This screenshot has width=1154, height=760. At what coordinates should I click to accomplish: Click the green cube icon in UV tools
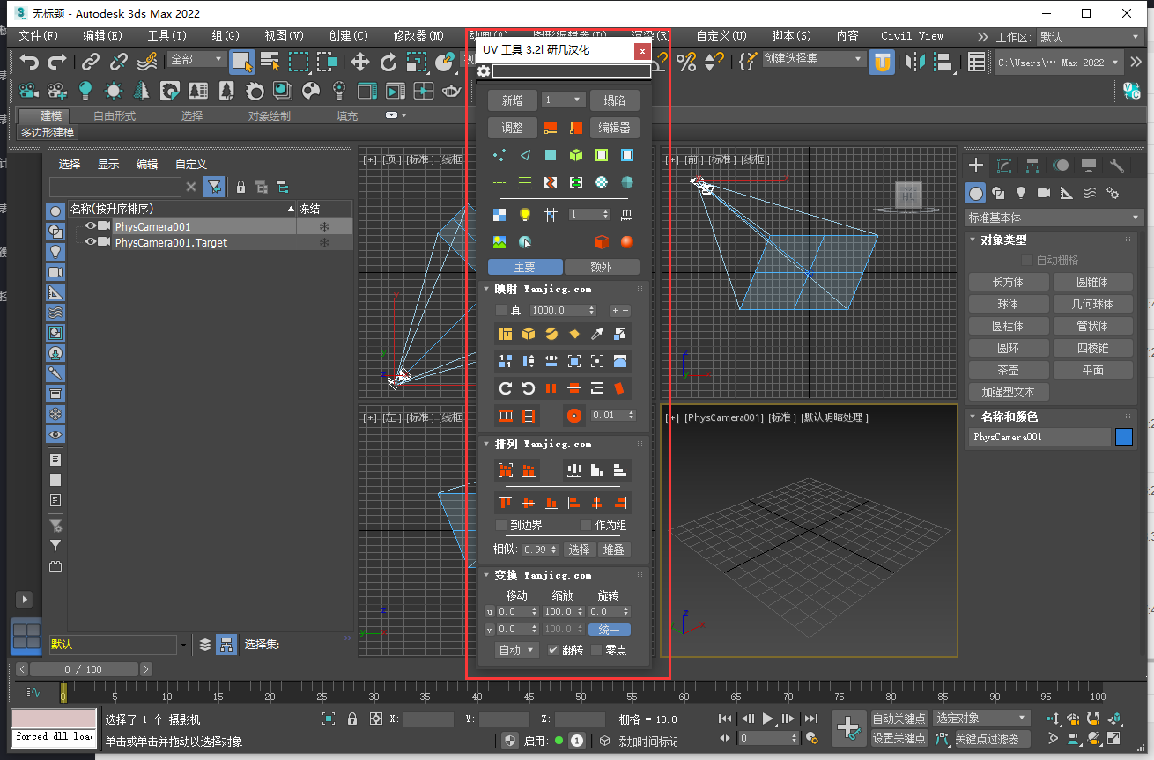pyautogui.click(x=575, y=155)
